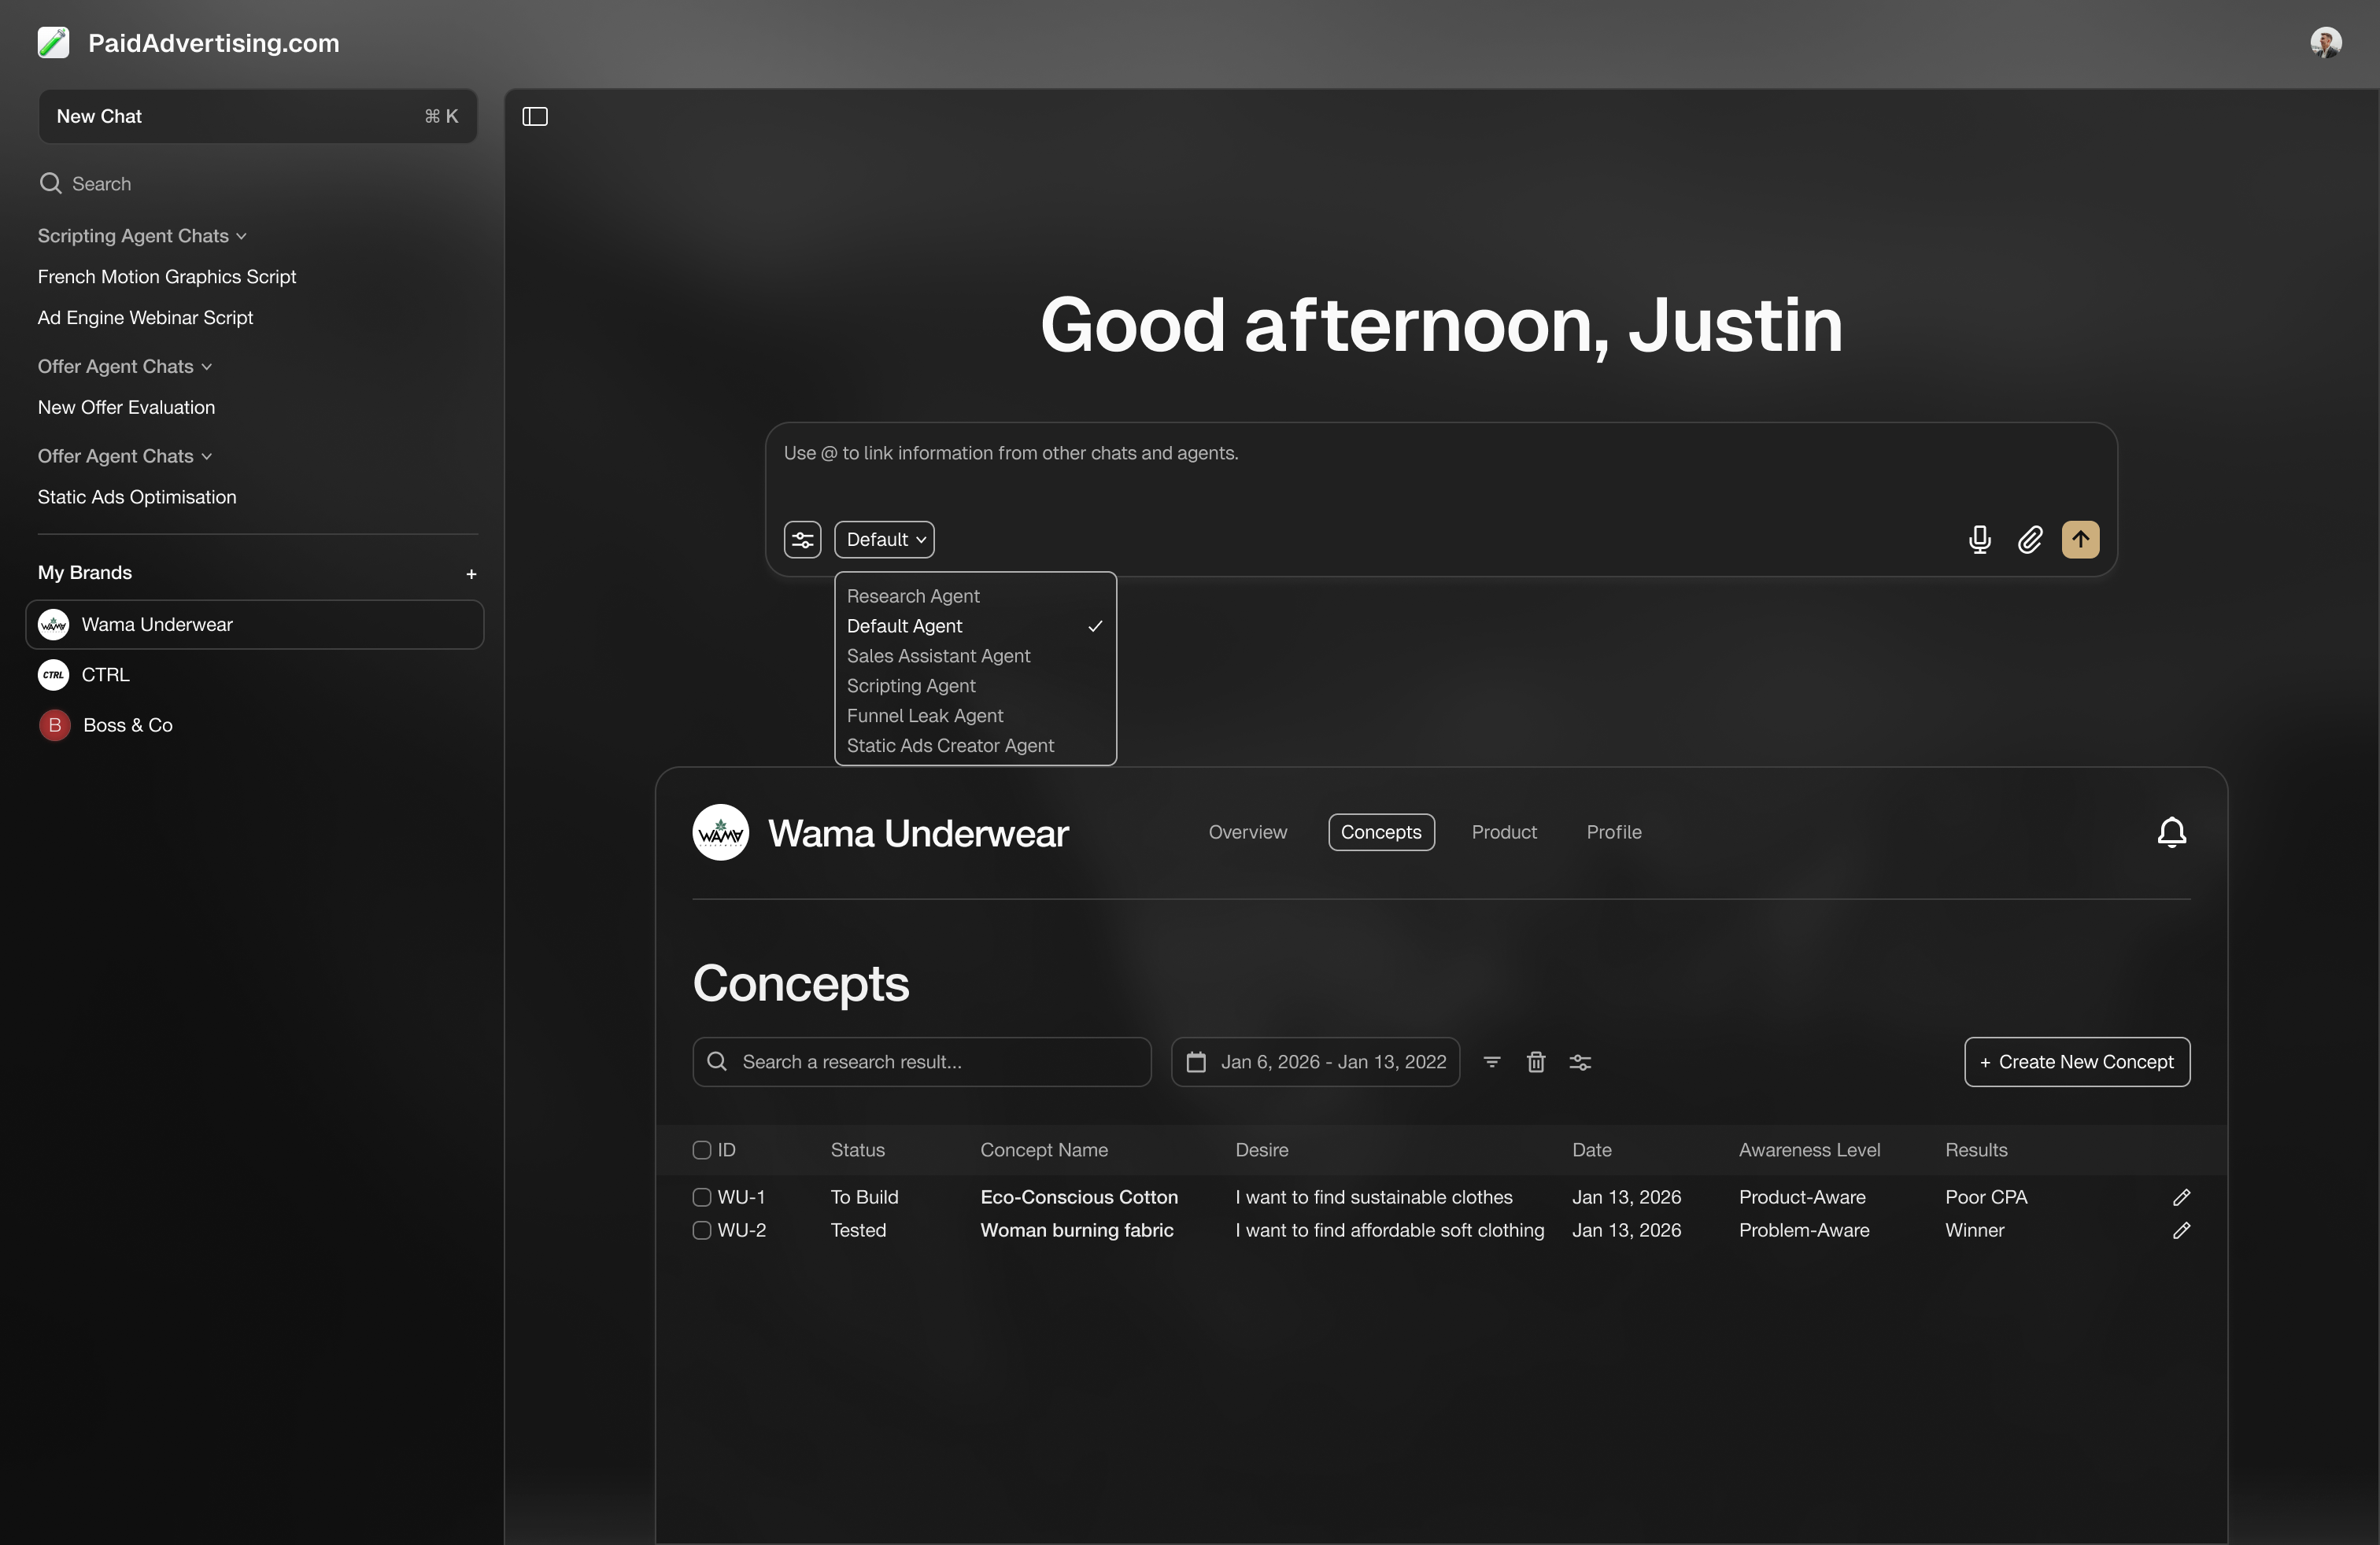Click the trash delete icon in Concepts
The image size is (2380, 1545).
(1536, 1062)
